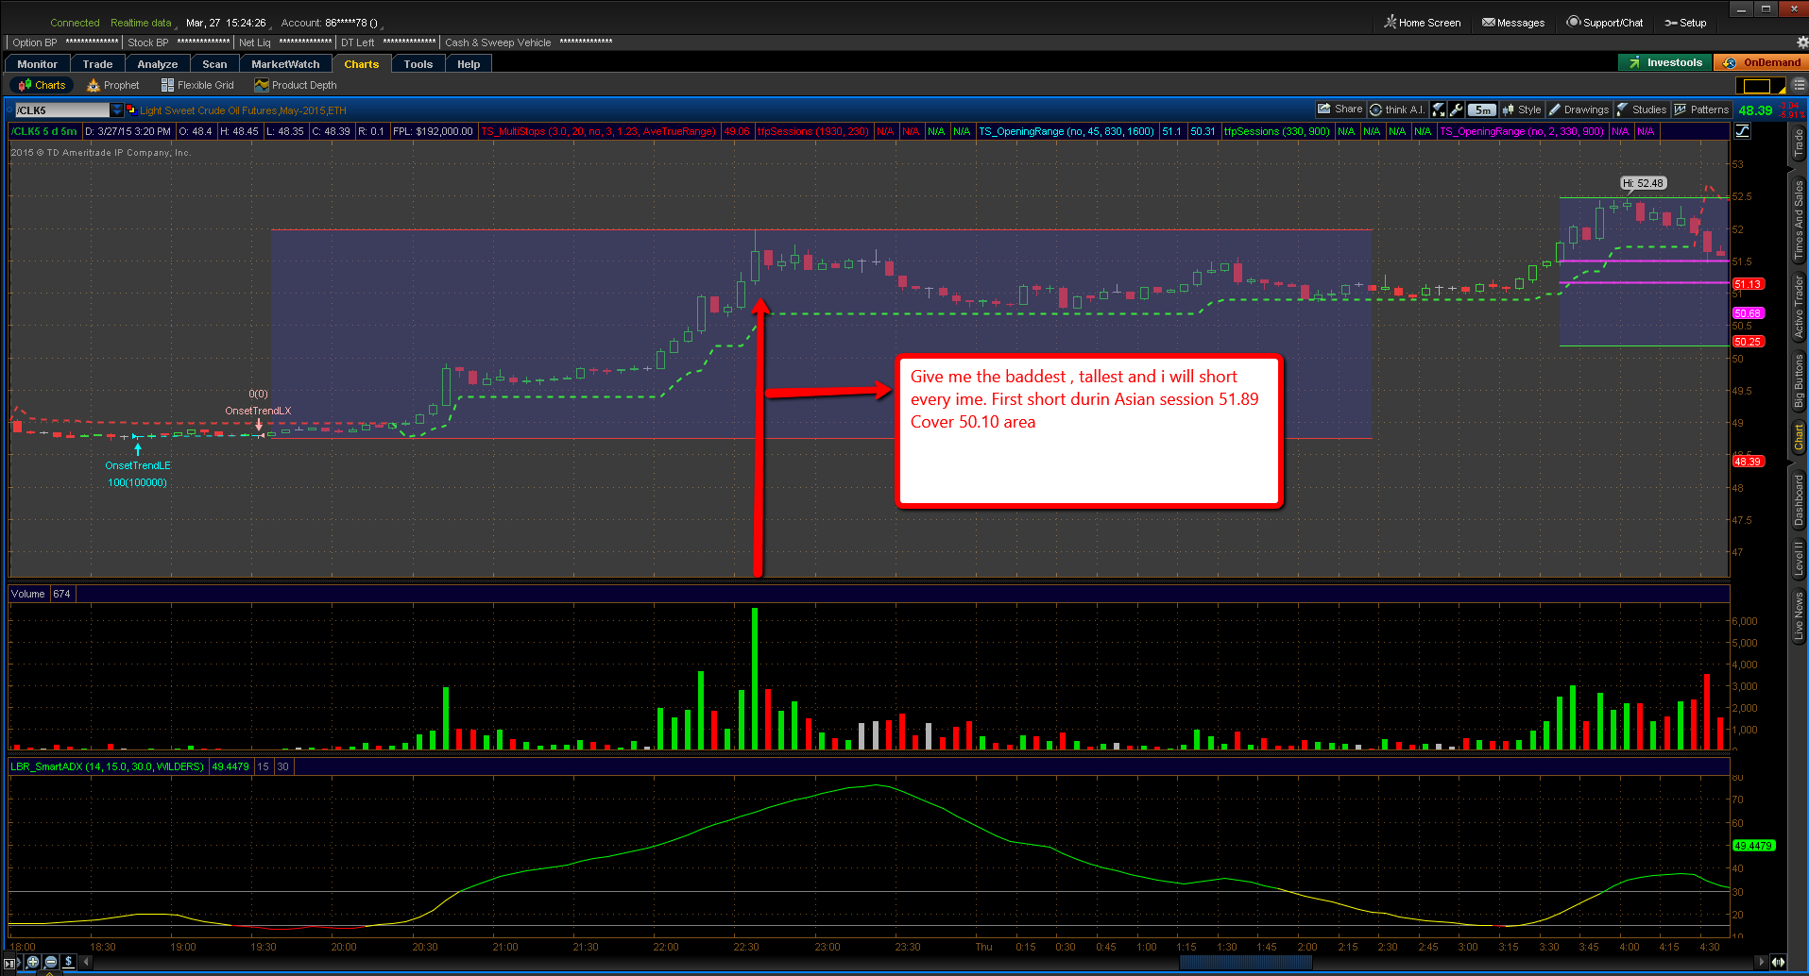Click the Hi: 52.48 price bubble
Screen dimensions: 1809x976
click(1644, 183)
